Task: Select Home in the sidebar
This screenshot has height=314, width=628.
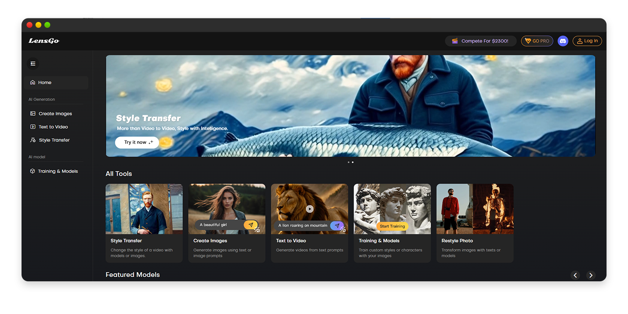Action: click(57, 83)
